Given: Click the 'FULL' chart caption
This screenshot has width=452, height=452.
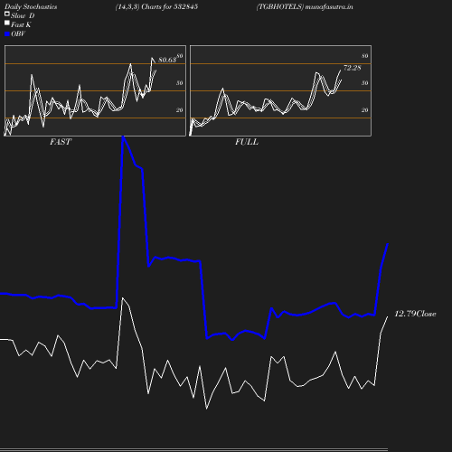Looking at the screenshot, I should pos(247,142).
